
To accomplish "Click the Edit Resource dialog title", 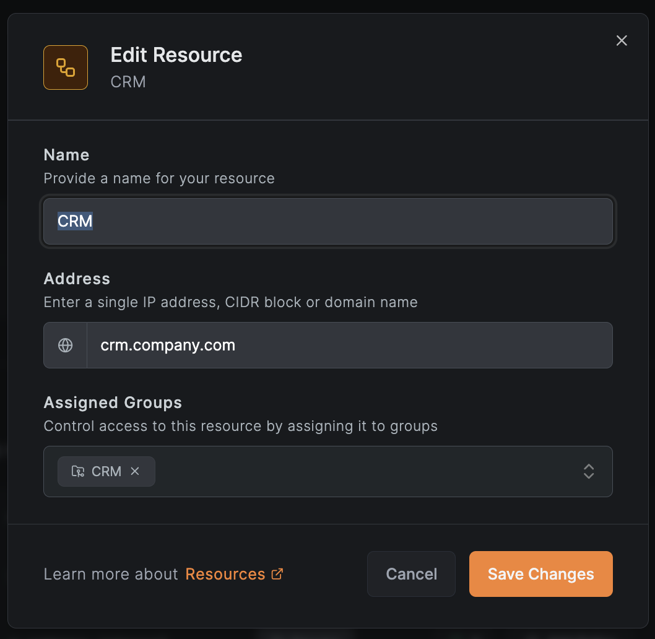I will point(176,55).
